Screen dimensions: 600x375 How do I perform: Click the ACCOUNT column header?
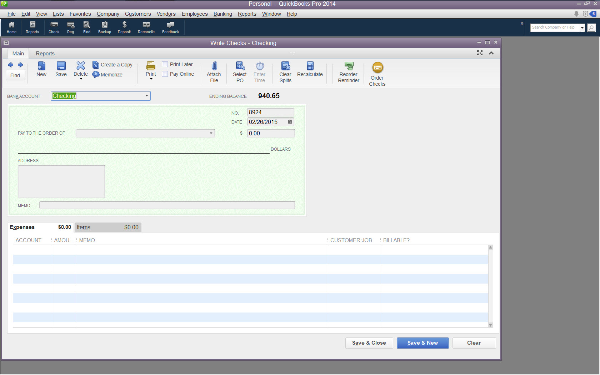[29, 240]
